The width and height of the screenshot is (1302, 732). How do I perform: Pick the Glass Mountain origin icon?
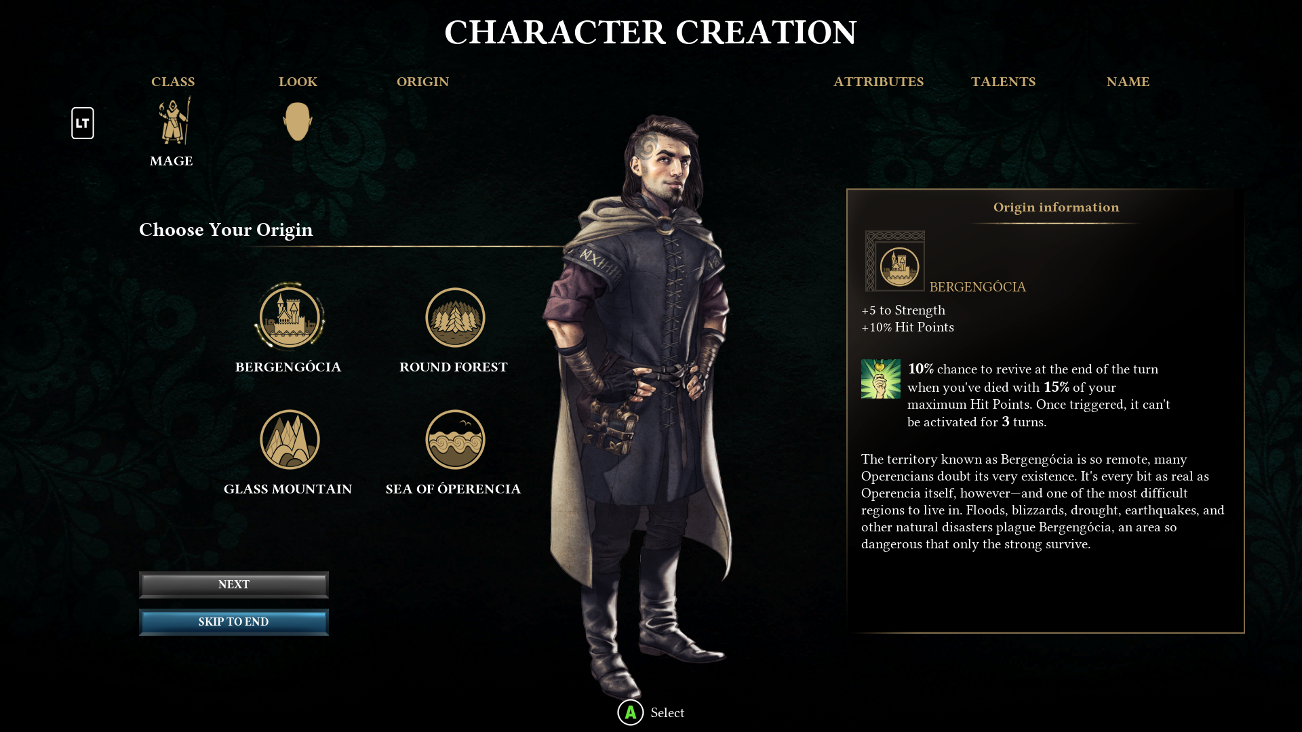[x=290, y=439]
